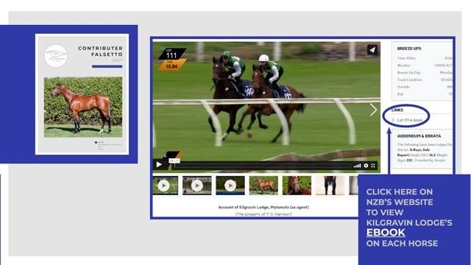Image resolution: width=471 pixels, height=265 pixels.
Task: Open the Lot 111 e-book link
Action: click(409, 120)
